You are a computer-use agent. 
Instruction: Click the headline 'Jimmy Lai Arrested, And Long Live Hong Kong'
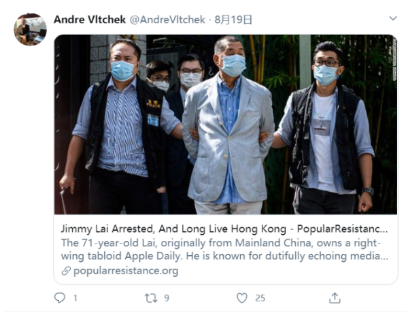(x=173, y=229)
